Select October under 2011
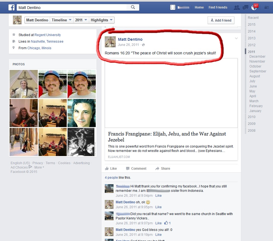 (x=255, y=66)
